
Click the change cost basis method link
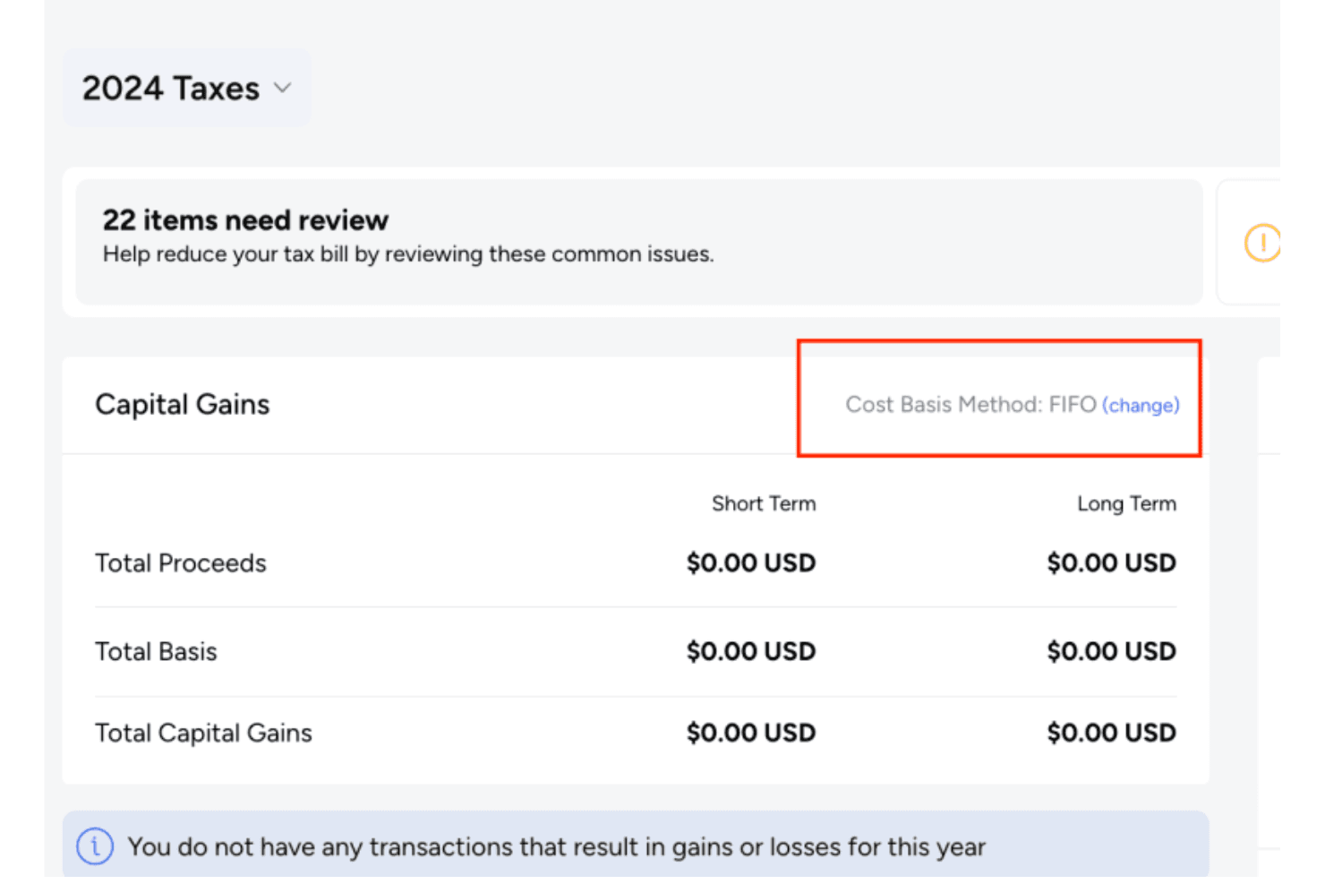1141,405
